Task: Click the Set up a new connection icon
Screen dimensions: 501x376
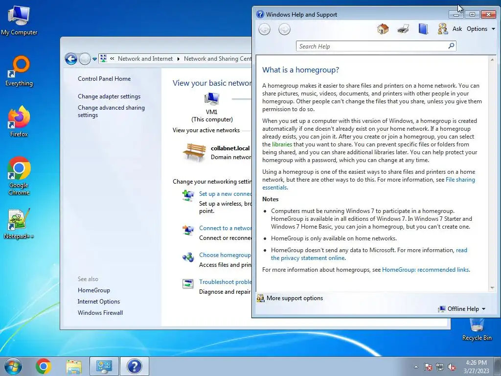Action: pyautogui.click(x=188, y=195)
